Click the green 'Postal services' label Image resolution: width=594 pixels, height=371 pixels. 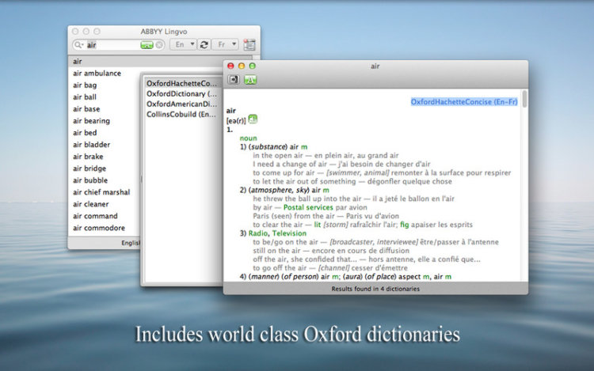(308, 207)
